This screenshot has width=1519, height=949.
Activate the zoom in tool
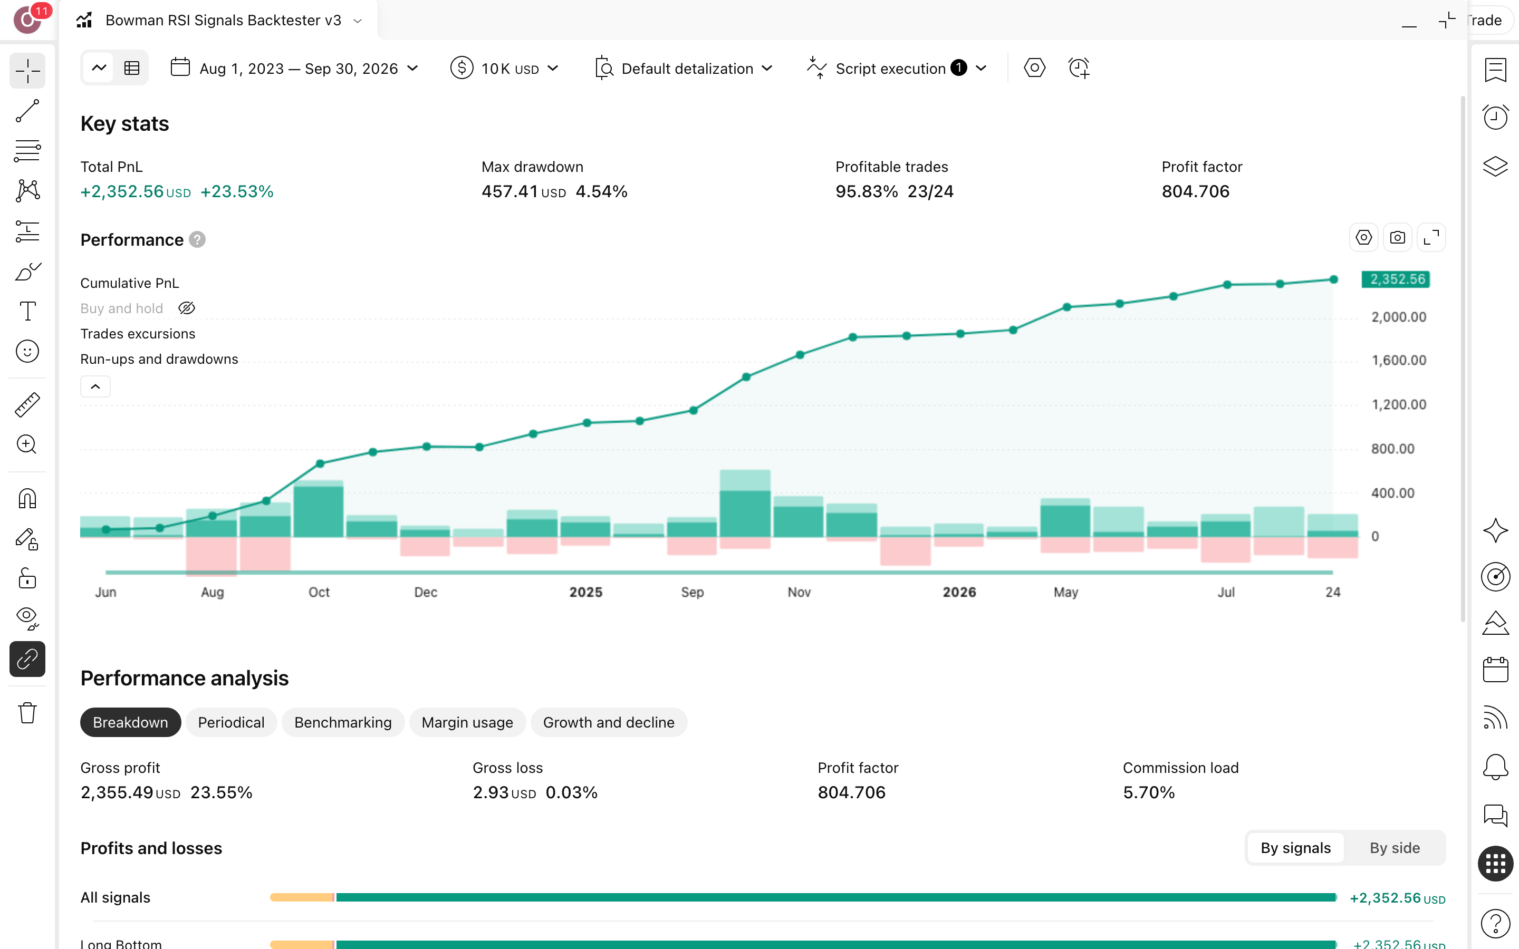tap(27, 445)
